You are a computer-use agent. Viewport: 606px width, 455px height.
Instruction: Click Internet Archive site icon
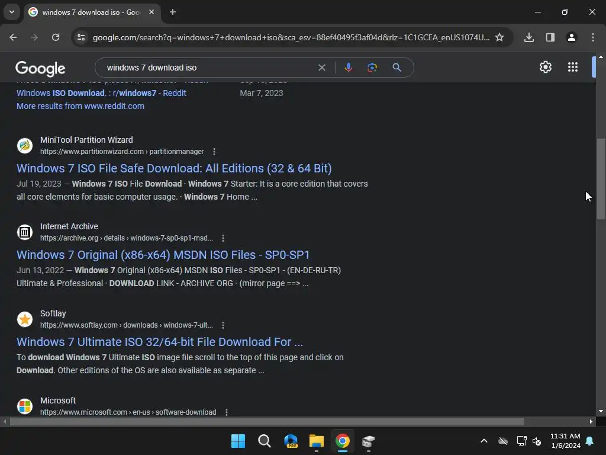click(25, 232)
